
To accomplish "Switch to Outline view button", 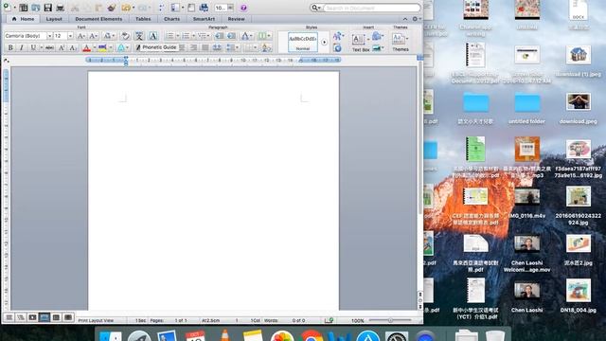I will click(x=21, y=317).
